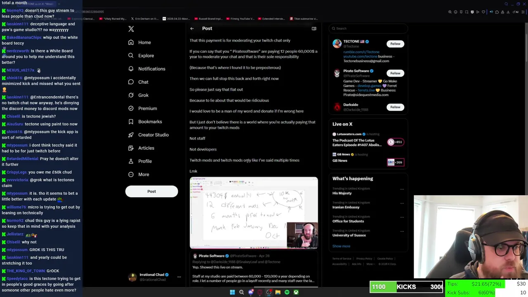Click the X Search input field
Image resolution: width=528 pixels, height=297 pixels.
click(x=368, y=28)
